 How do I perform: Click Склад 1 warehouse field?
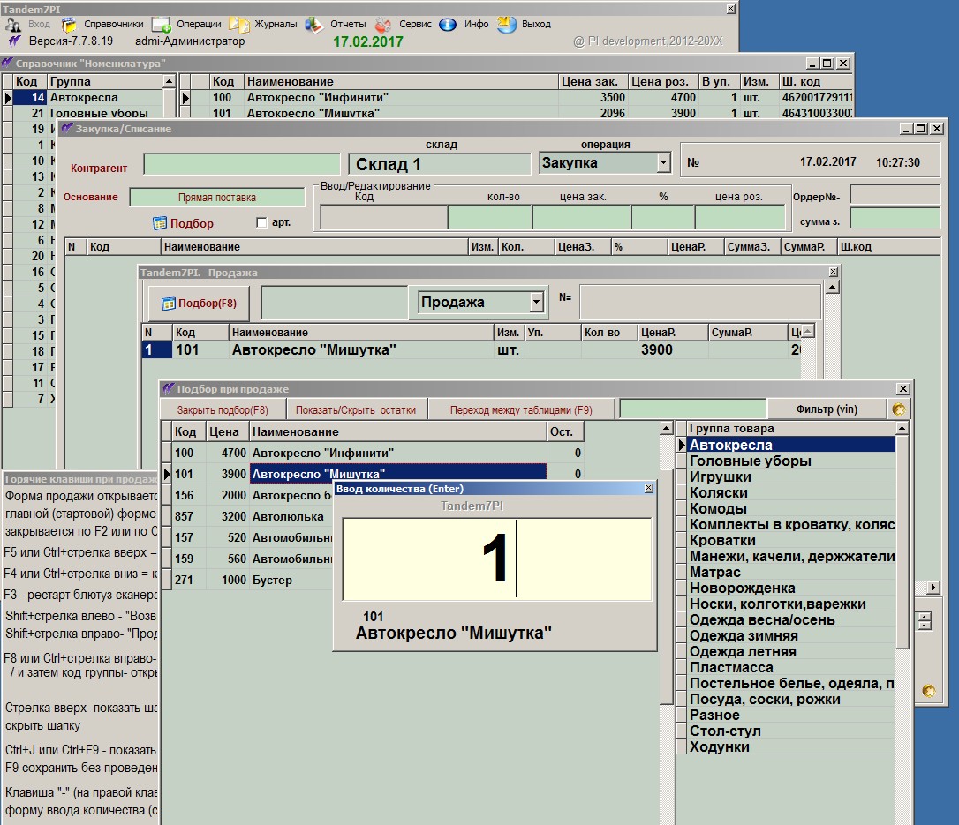tap(439, 164)
